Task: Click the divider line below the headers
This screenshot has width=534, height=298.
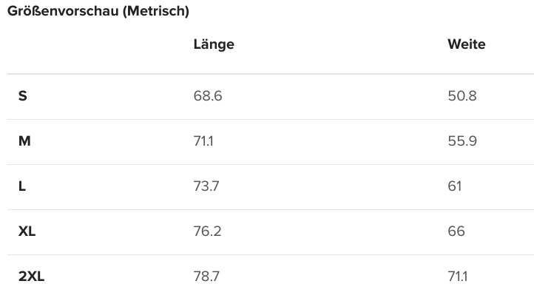Action: click(x=271, y=73)
